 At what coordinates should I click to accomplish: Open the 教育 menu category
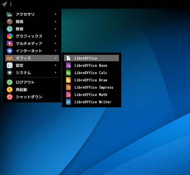[32, 29]
